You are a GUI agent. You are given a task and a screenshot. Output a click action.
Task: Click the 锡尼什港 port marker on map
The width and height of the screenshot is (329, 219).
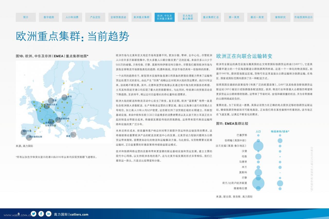24,132
